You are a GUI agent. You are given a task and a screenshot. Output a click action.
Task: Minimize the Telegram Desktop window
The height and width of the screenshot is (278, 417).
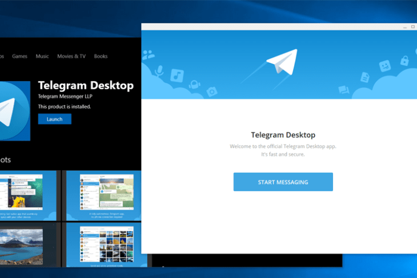tap(405, 27)
